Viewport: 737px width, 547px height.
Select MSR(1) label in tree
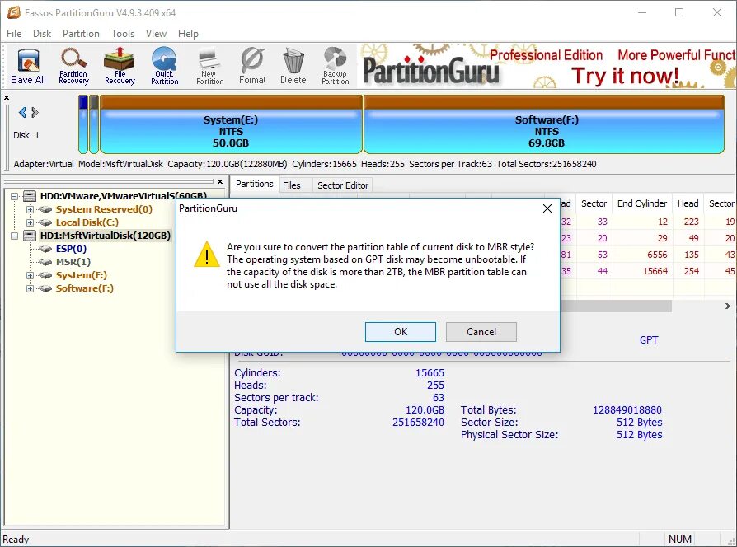[x=73, y=262]
